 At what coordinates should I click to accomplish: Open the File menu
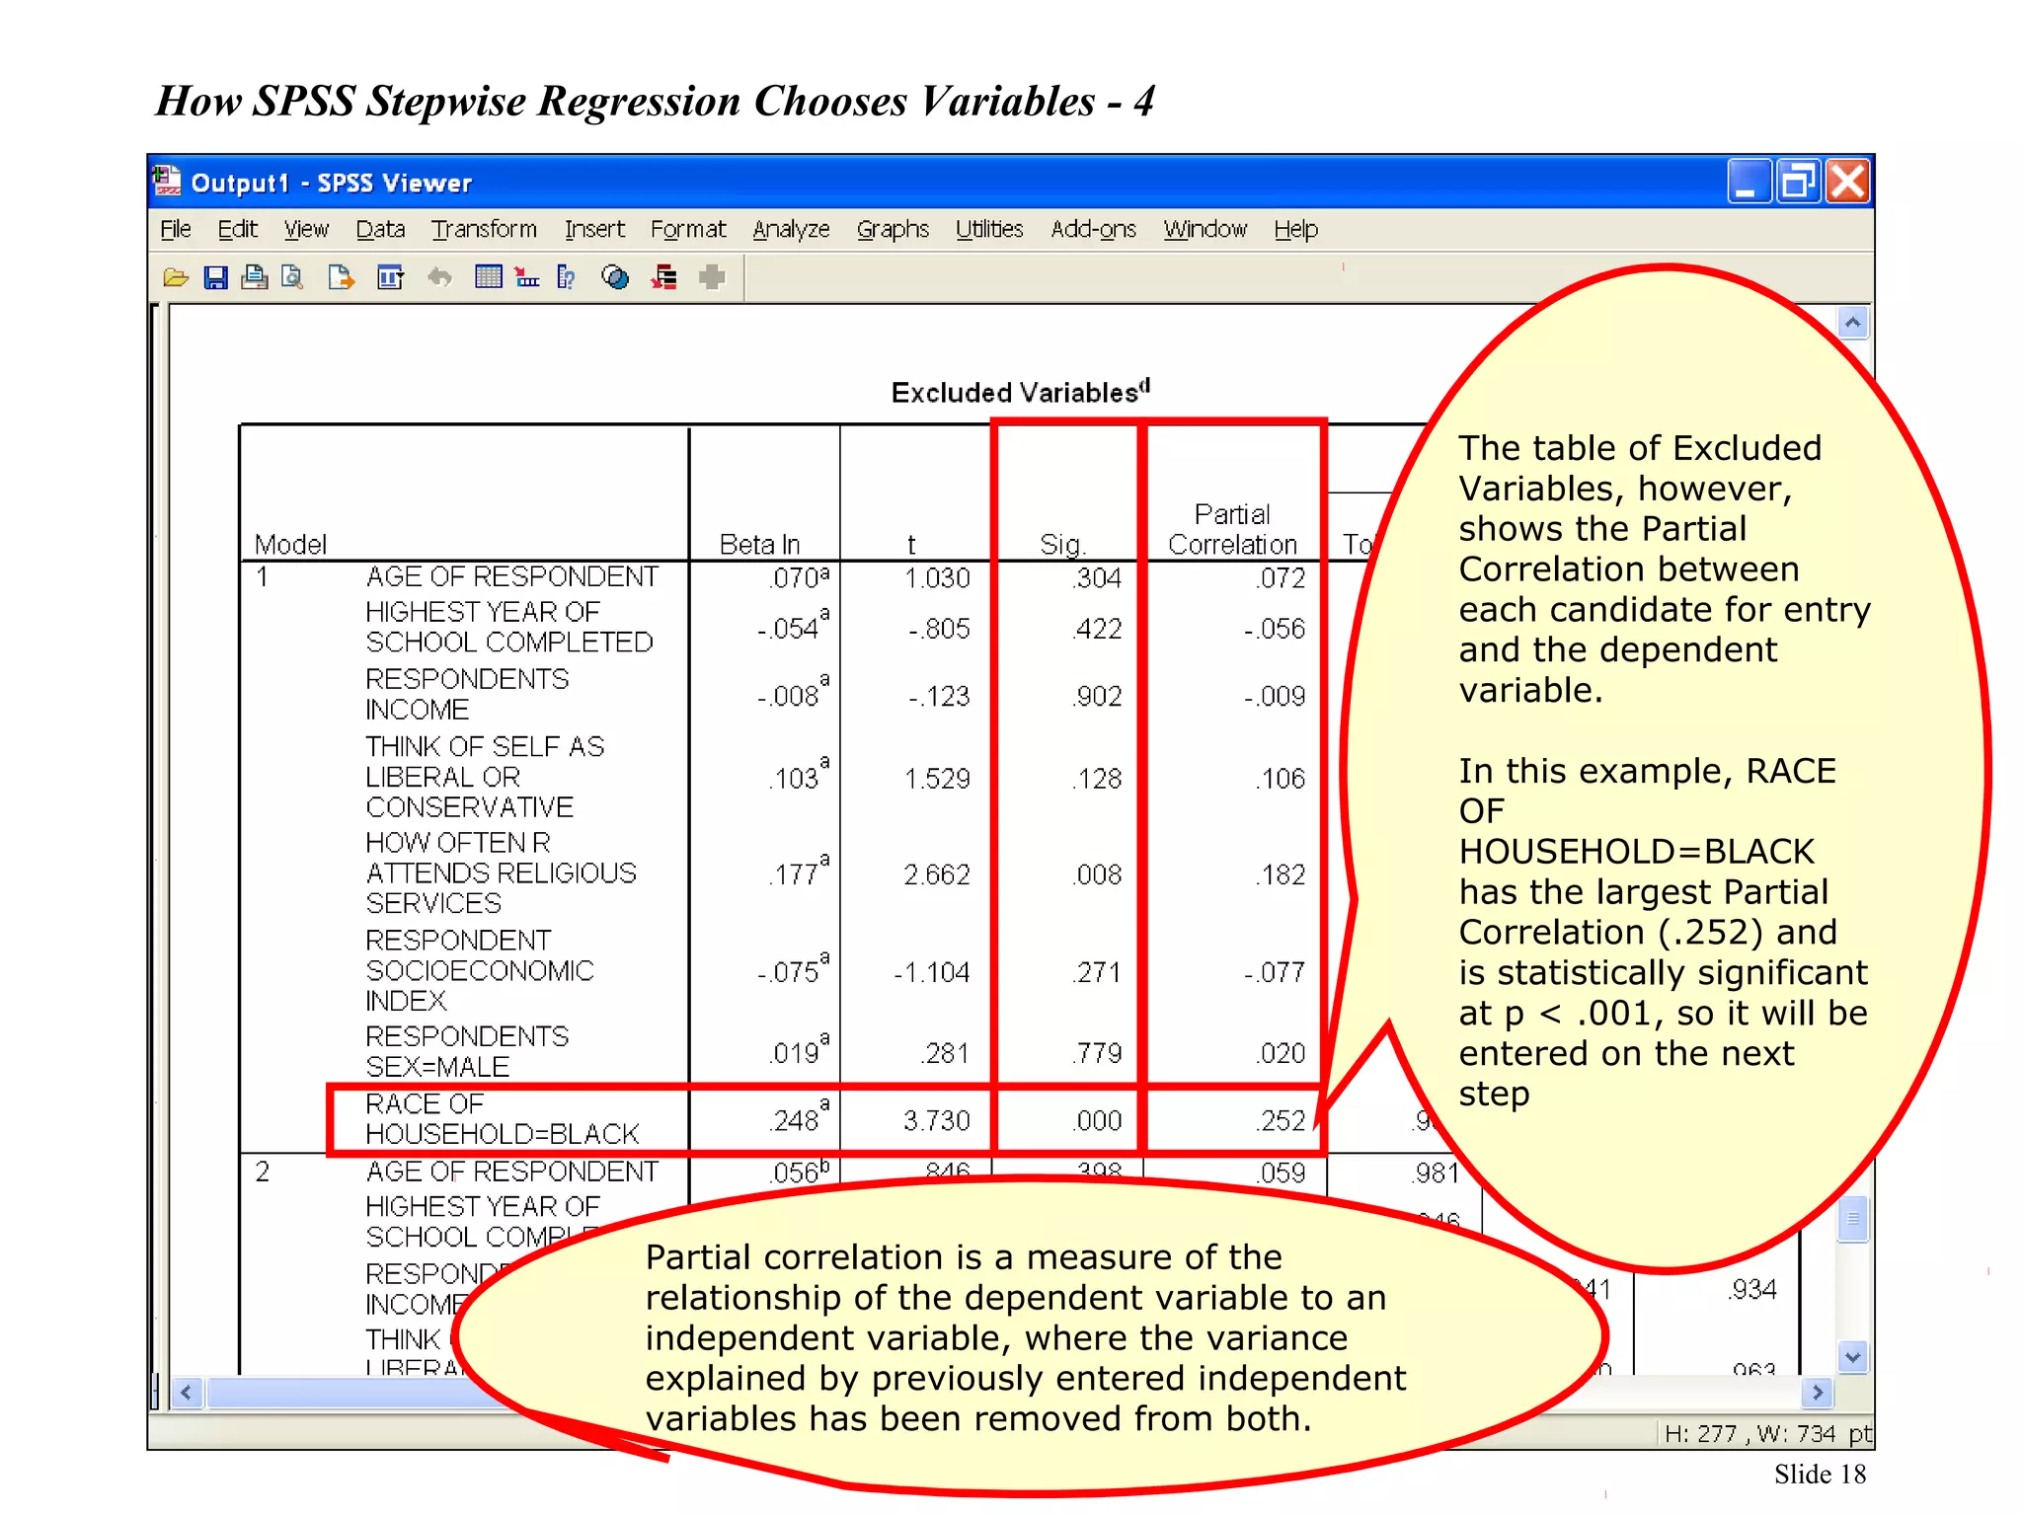[176, 229]
